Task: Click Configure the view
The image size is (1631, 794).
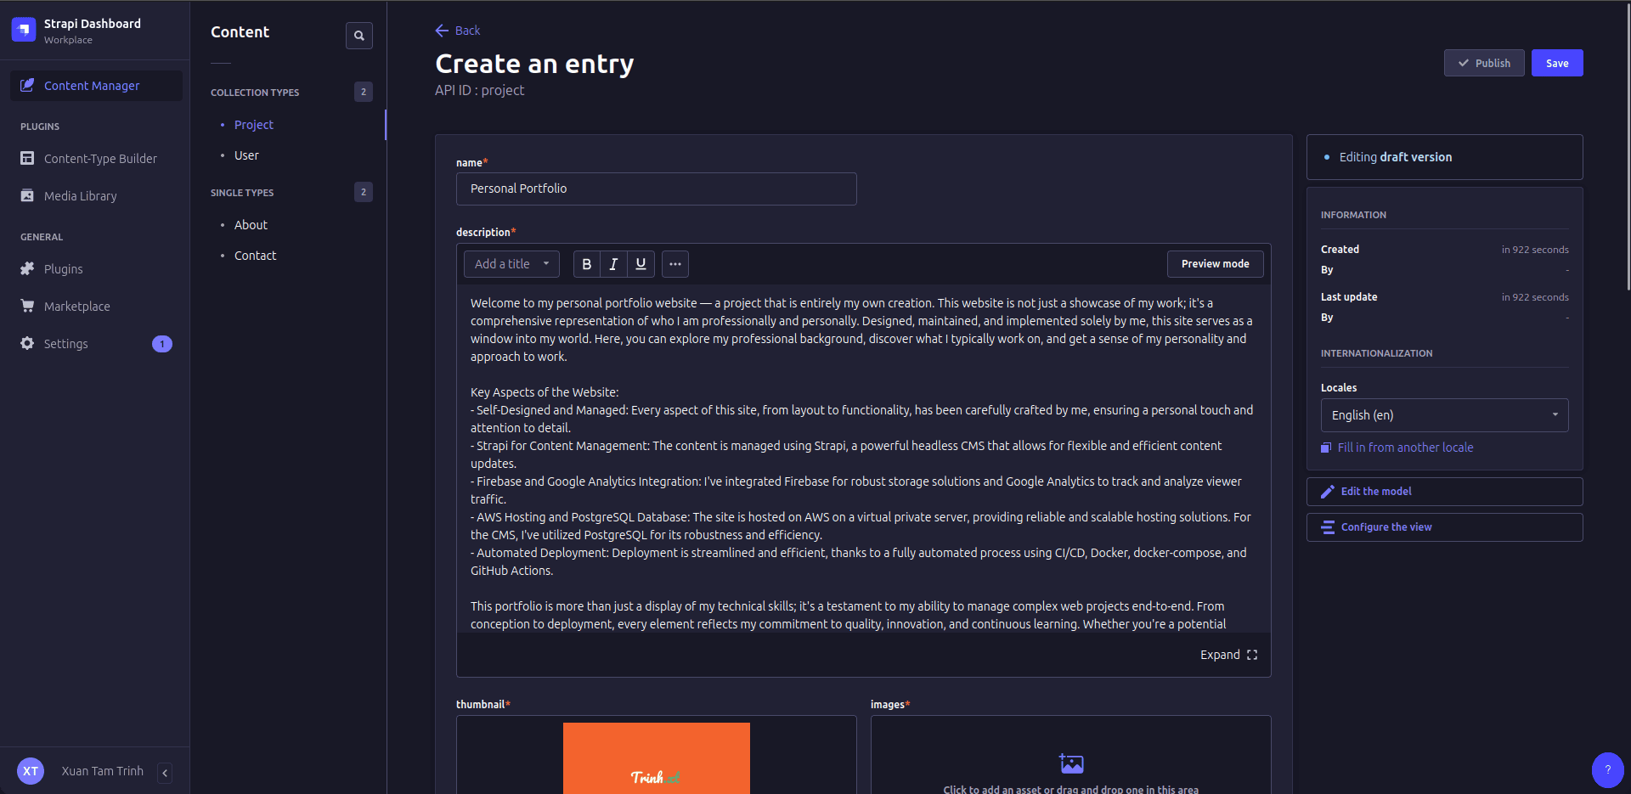Action: coord(1445,527)
